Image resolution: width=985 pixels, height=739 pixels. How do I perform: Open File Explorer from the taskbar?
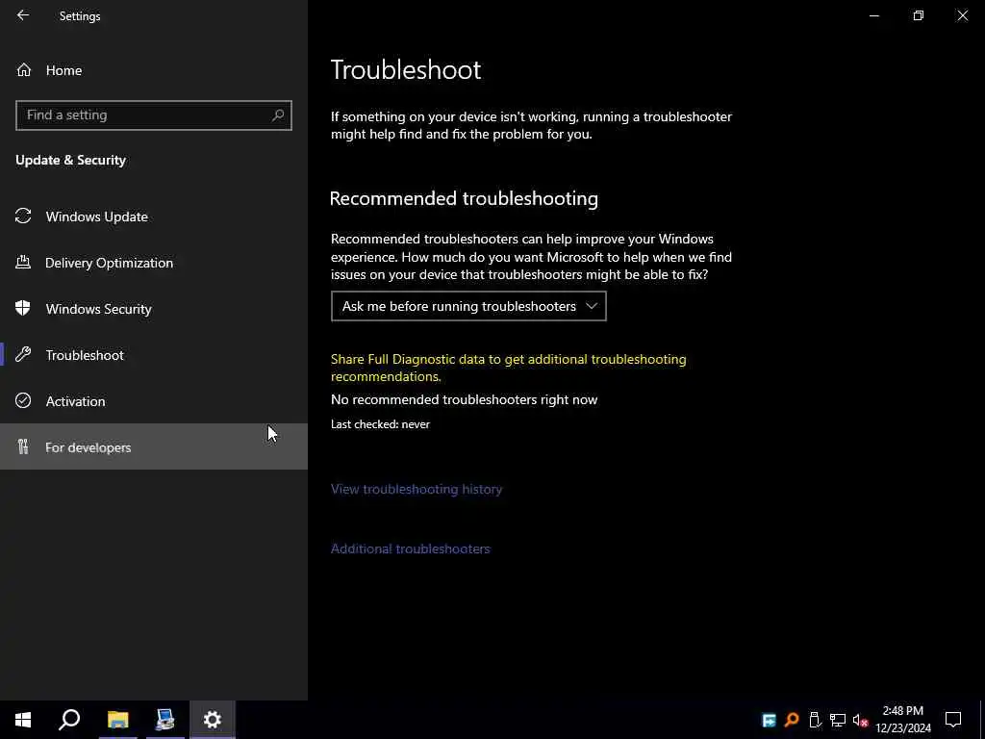tap(117, 720)
